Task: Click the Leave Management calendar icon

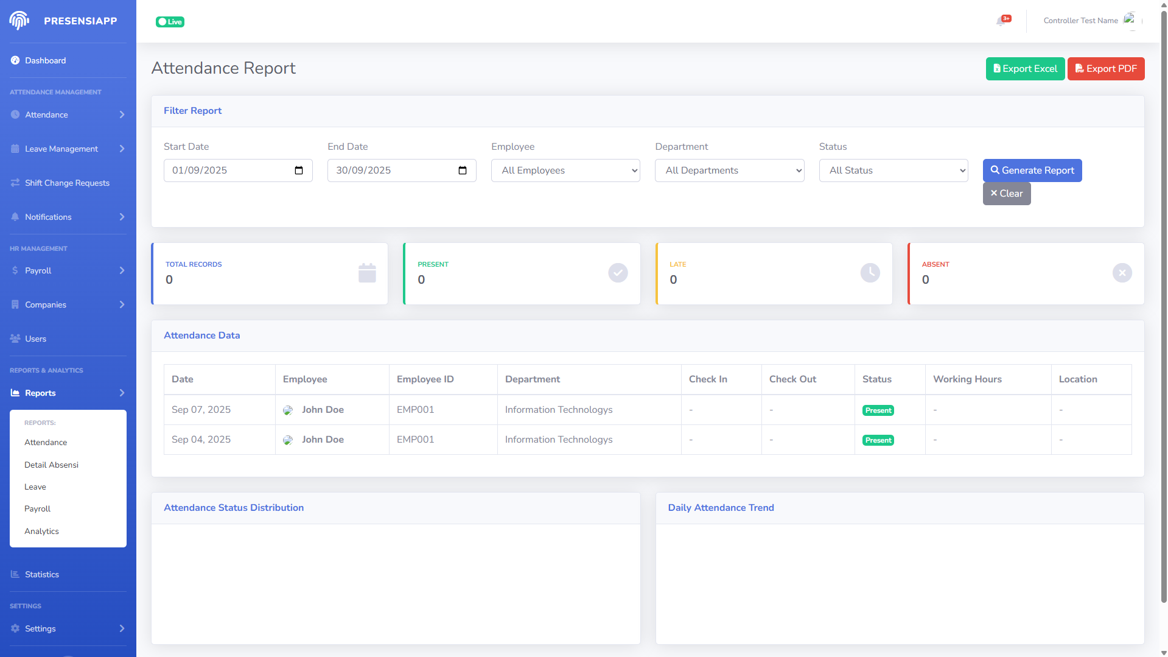Action: click(15, 149)
